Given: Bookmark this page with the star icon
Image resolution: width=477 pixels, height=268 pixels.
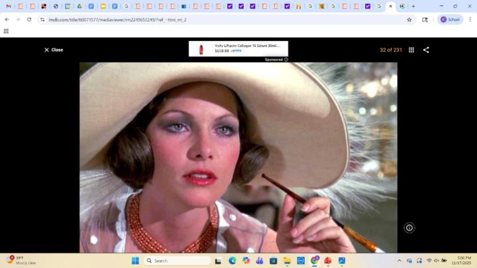Looking at the screenshot, I should (x=409, y=20).
